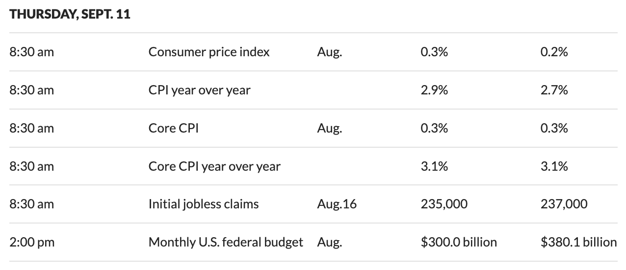Click the 2.9% CPI yearly value
Image resolution: width=626 pixels, height=270 pixels.
coord(434,90)
